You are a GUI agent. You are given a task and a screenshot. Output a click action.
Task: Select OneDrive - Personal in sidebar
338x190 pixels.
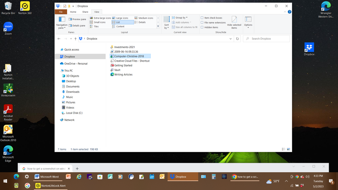[x=74, y=64]
